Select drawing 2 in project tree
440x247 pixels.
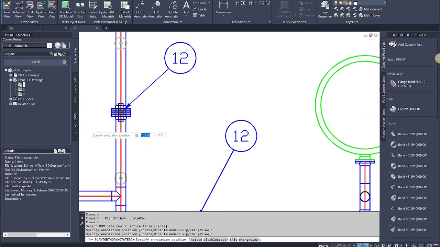(x=23, y=89)
